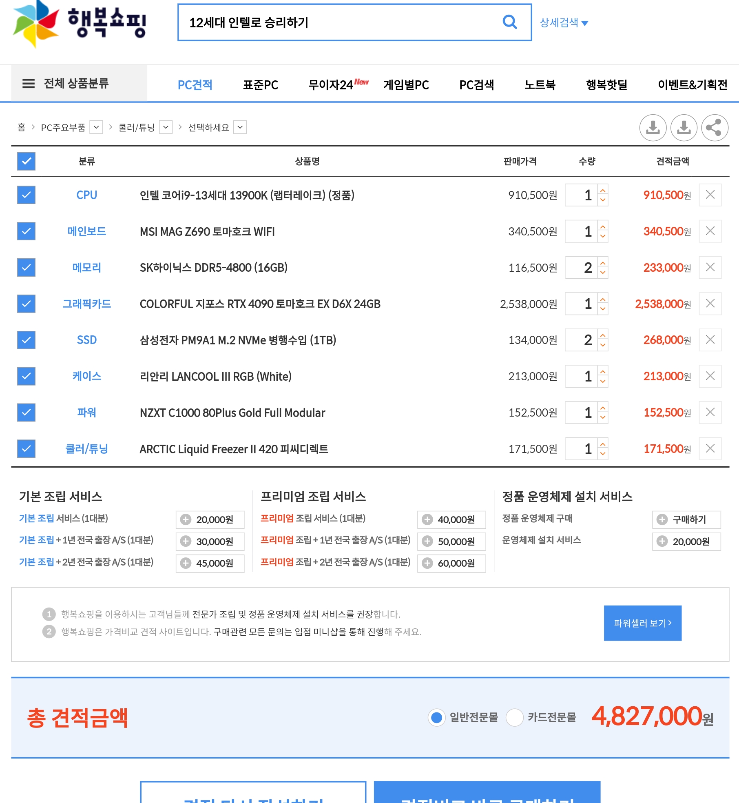
Task: Add 프리미엄 조립 서비스 for 40,000원
Action: coord(451,519)
